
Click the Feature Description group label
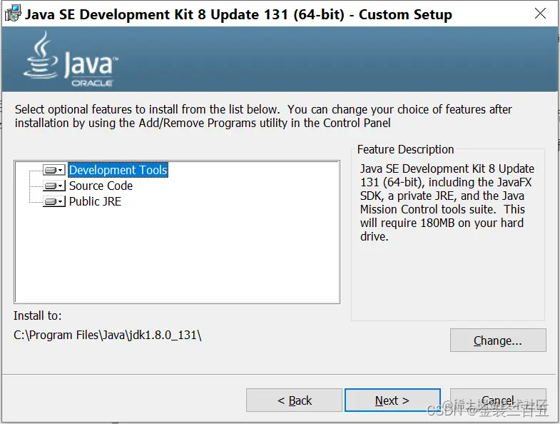coord(405,149)
